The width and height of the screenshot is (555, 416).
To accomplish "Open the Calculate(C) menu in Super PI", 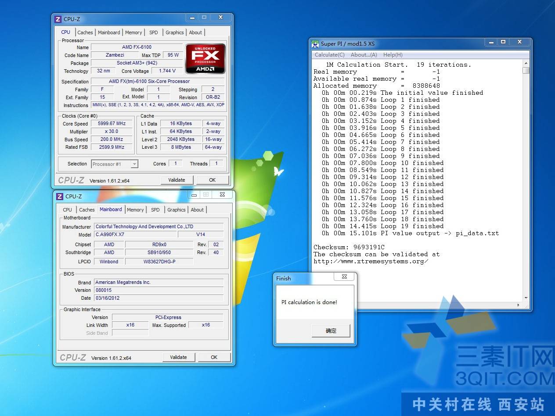I will [x=330, y=55].
